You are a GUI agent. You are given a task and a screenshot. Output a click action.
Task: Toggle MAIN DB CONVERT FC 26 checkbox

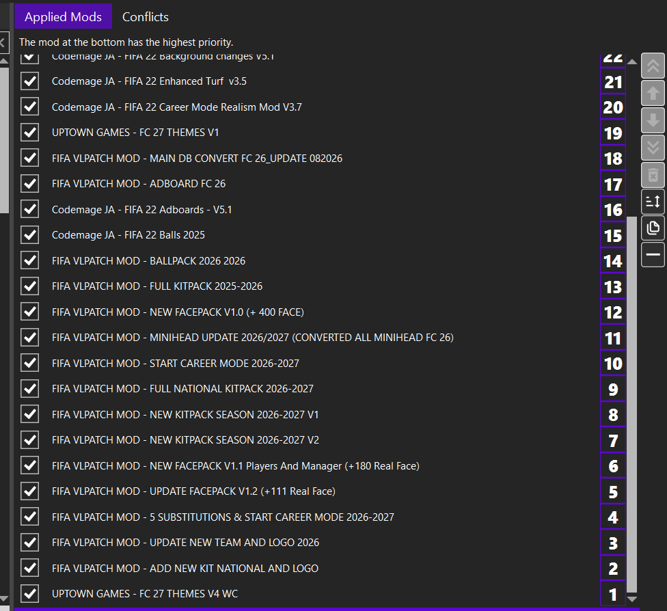click(x=30, y=159)
